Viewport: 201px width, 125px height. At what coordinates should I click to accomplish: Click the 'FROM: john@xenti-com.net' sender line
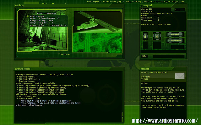[155, 72]
